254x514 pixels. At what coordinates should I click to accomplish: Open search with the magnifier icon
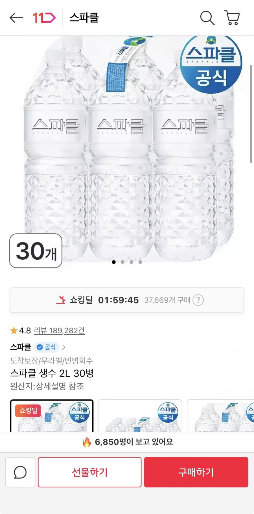click(207, 18)
